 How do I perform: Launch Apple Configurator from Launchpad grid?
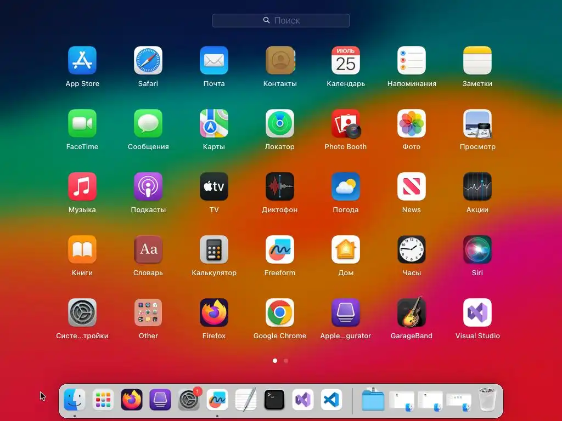pos(346,312)
